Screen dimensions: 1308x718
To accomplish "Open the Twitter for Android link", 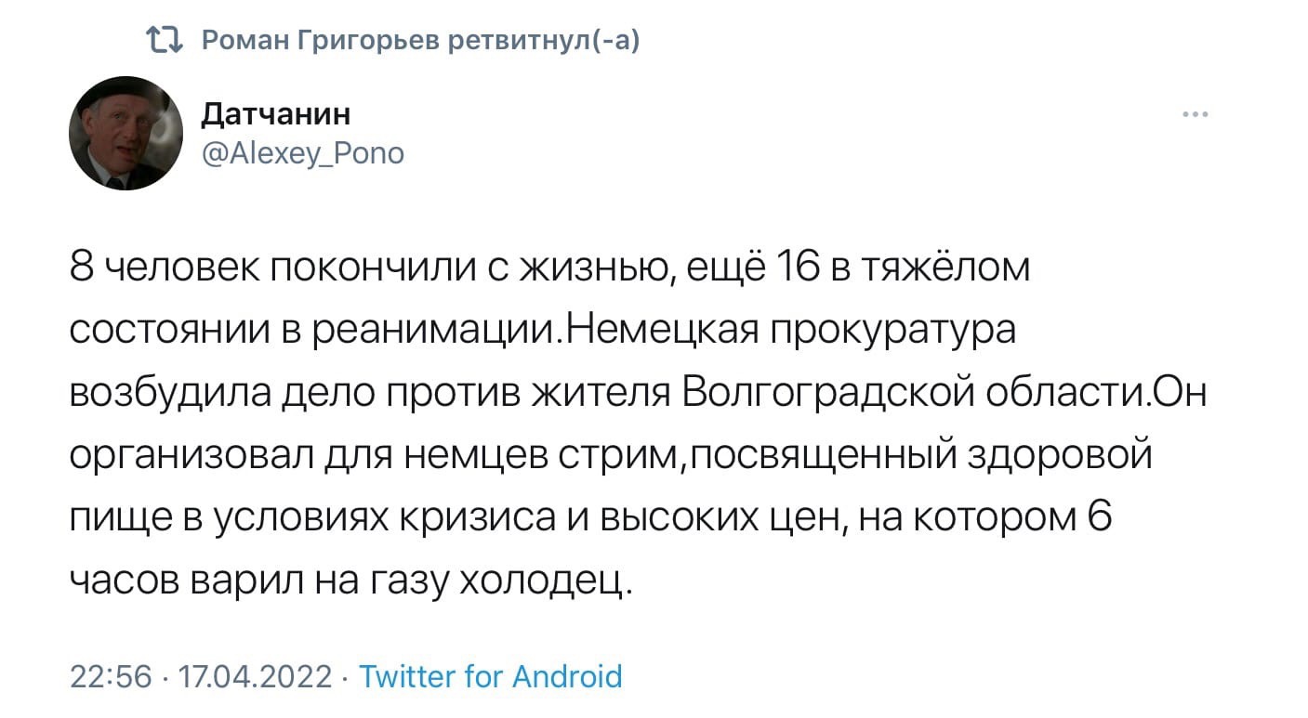I will (490, 676).
